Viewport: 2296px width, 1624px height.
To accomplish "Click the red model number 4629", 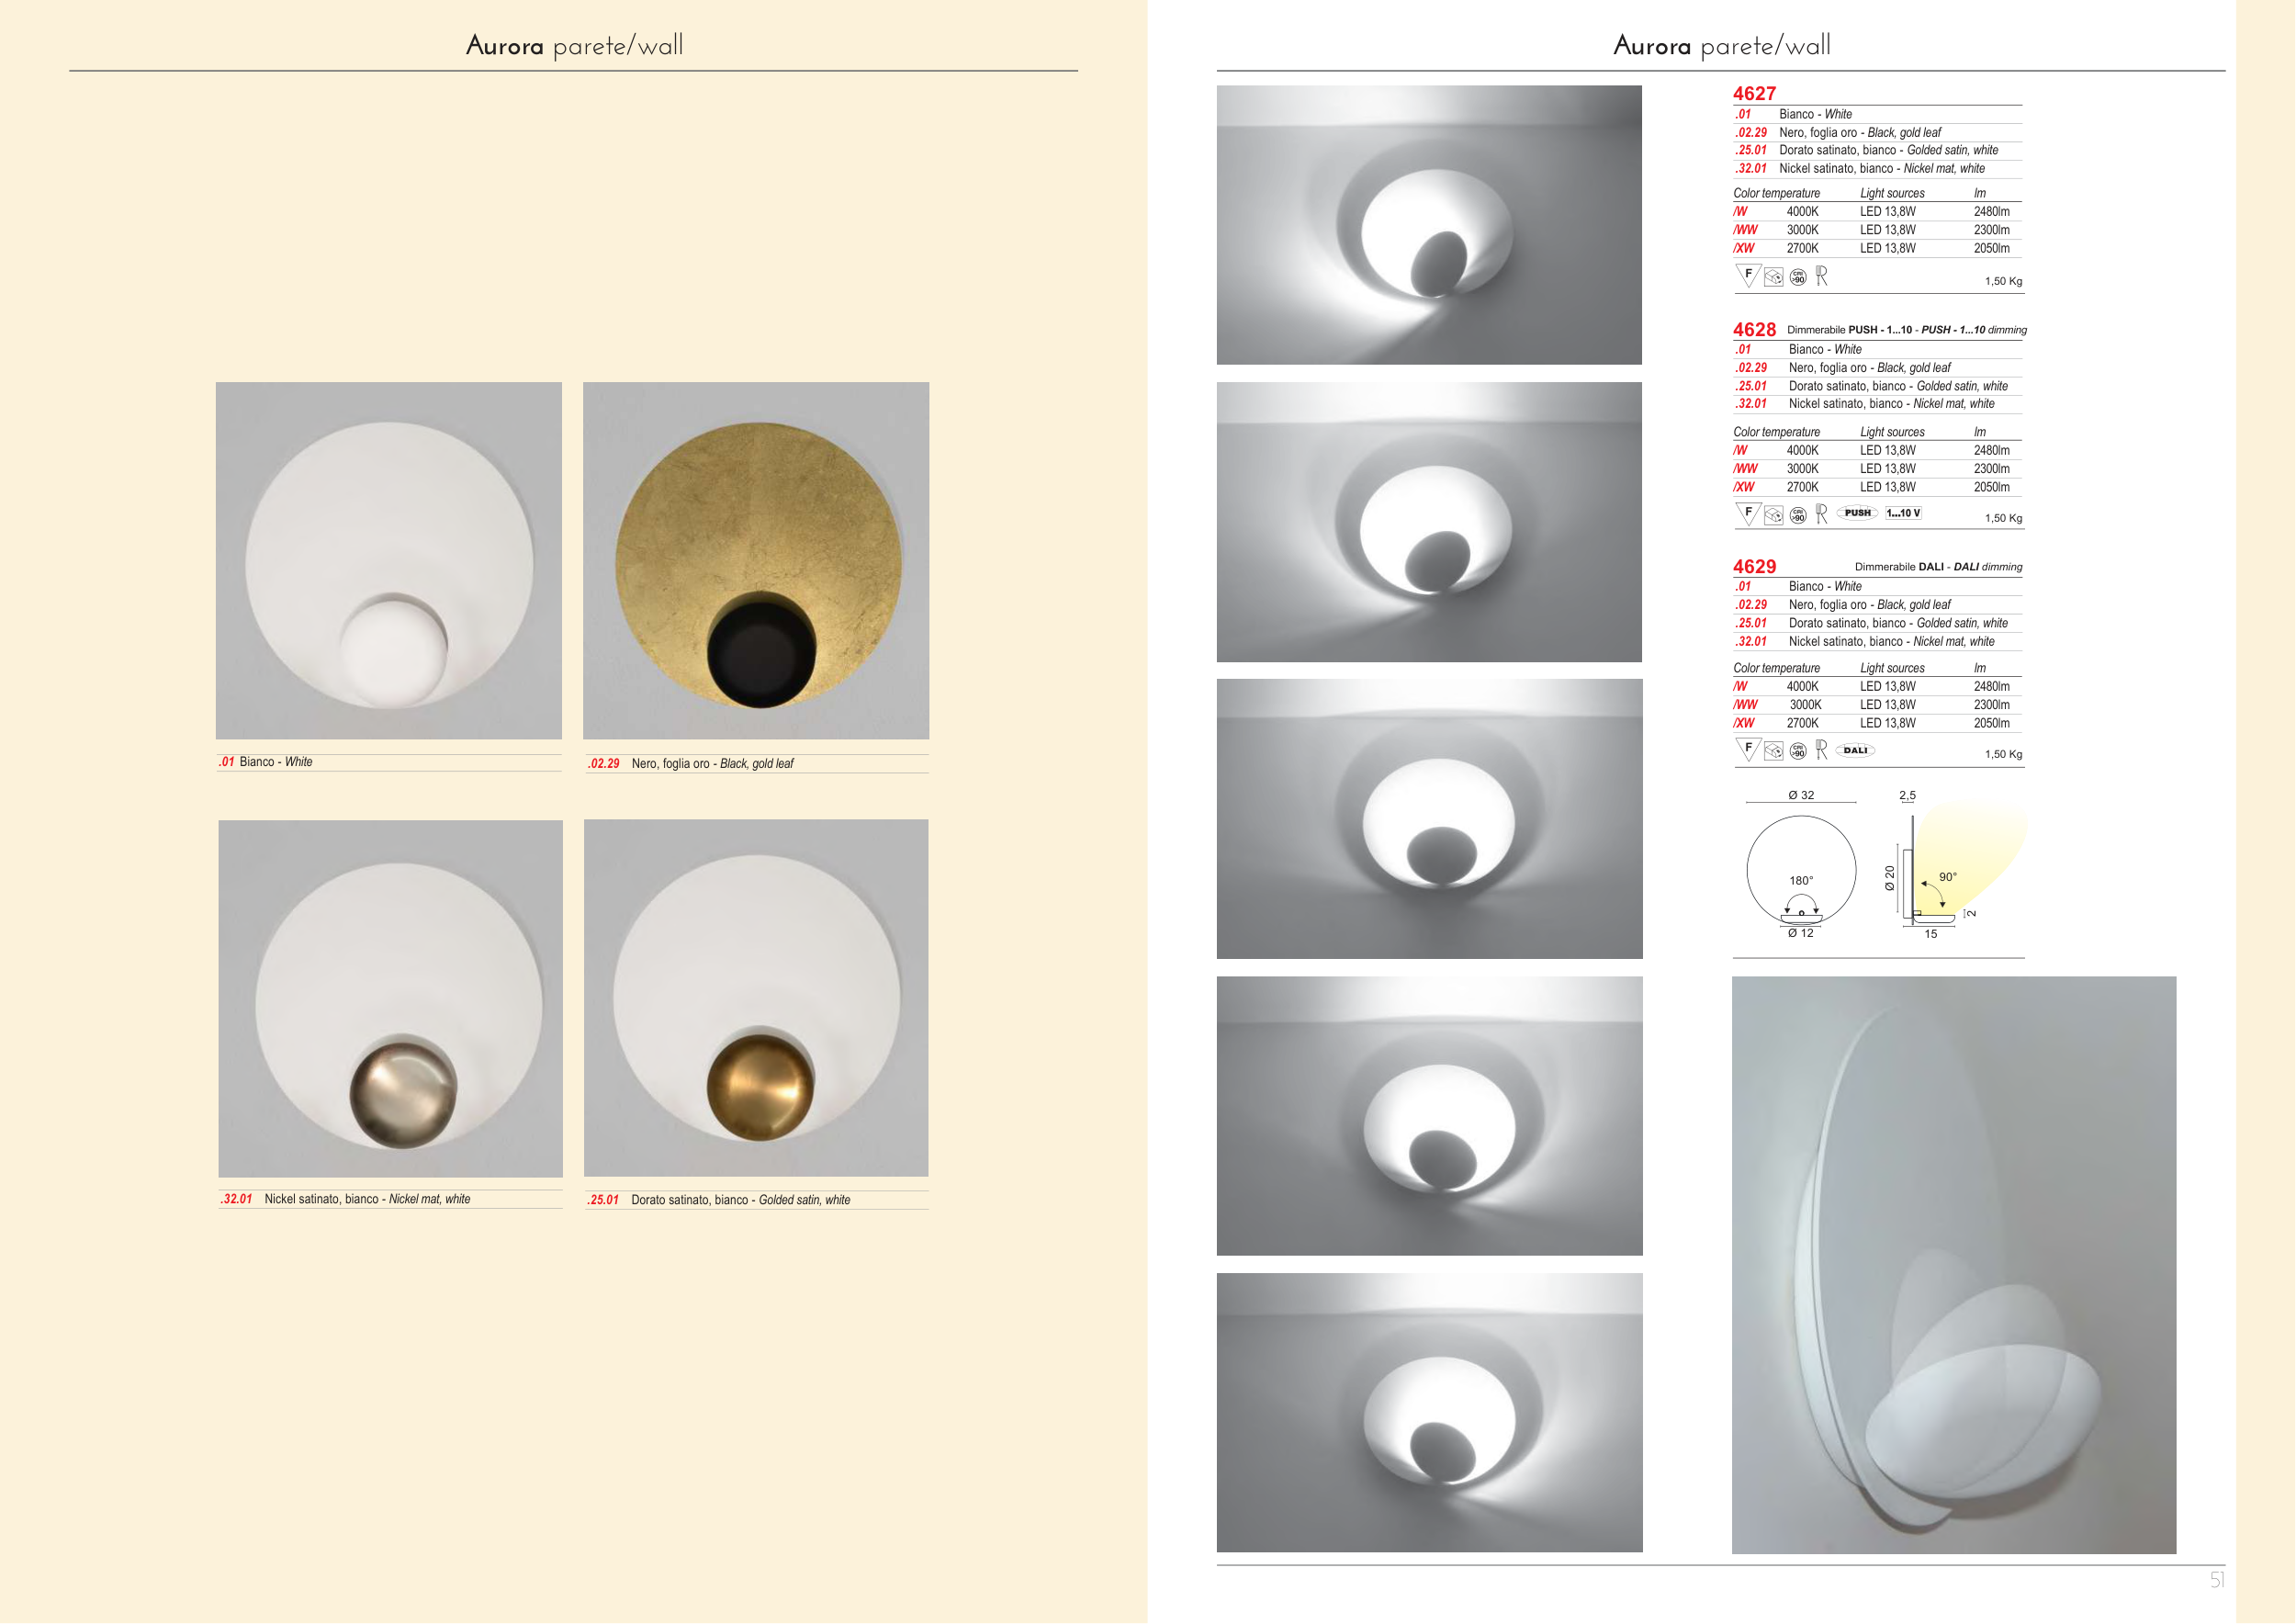I will pos(1754,566).
